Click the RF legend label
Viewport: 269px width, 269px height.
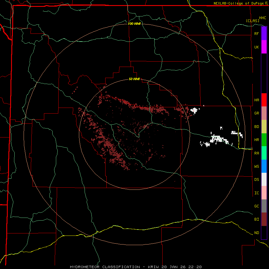coord(256,33)
